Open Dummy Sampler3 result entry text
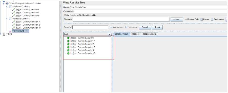 tap(82, 50)
